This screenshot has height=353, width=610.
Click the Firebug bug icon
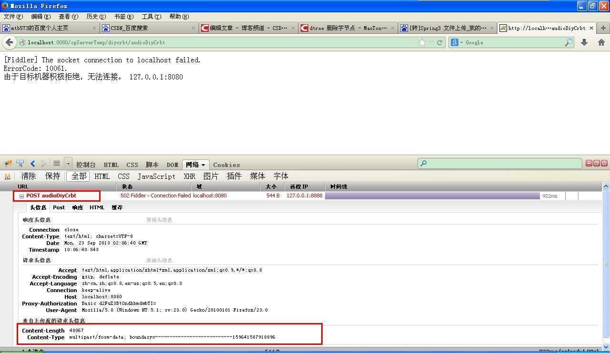pos(8,164)
